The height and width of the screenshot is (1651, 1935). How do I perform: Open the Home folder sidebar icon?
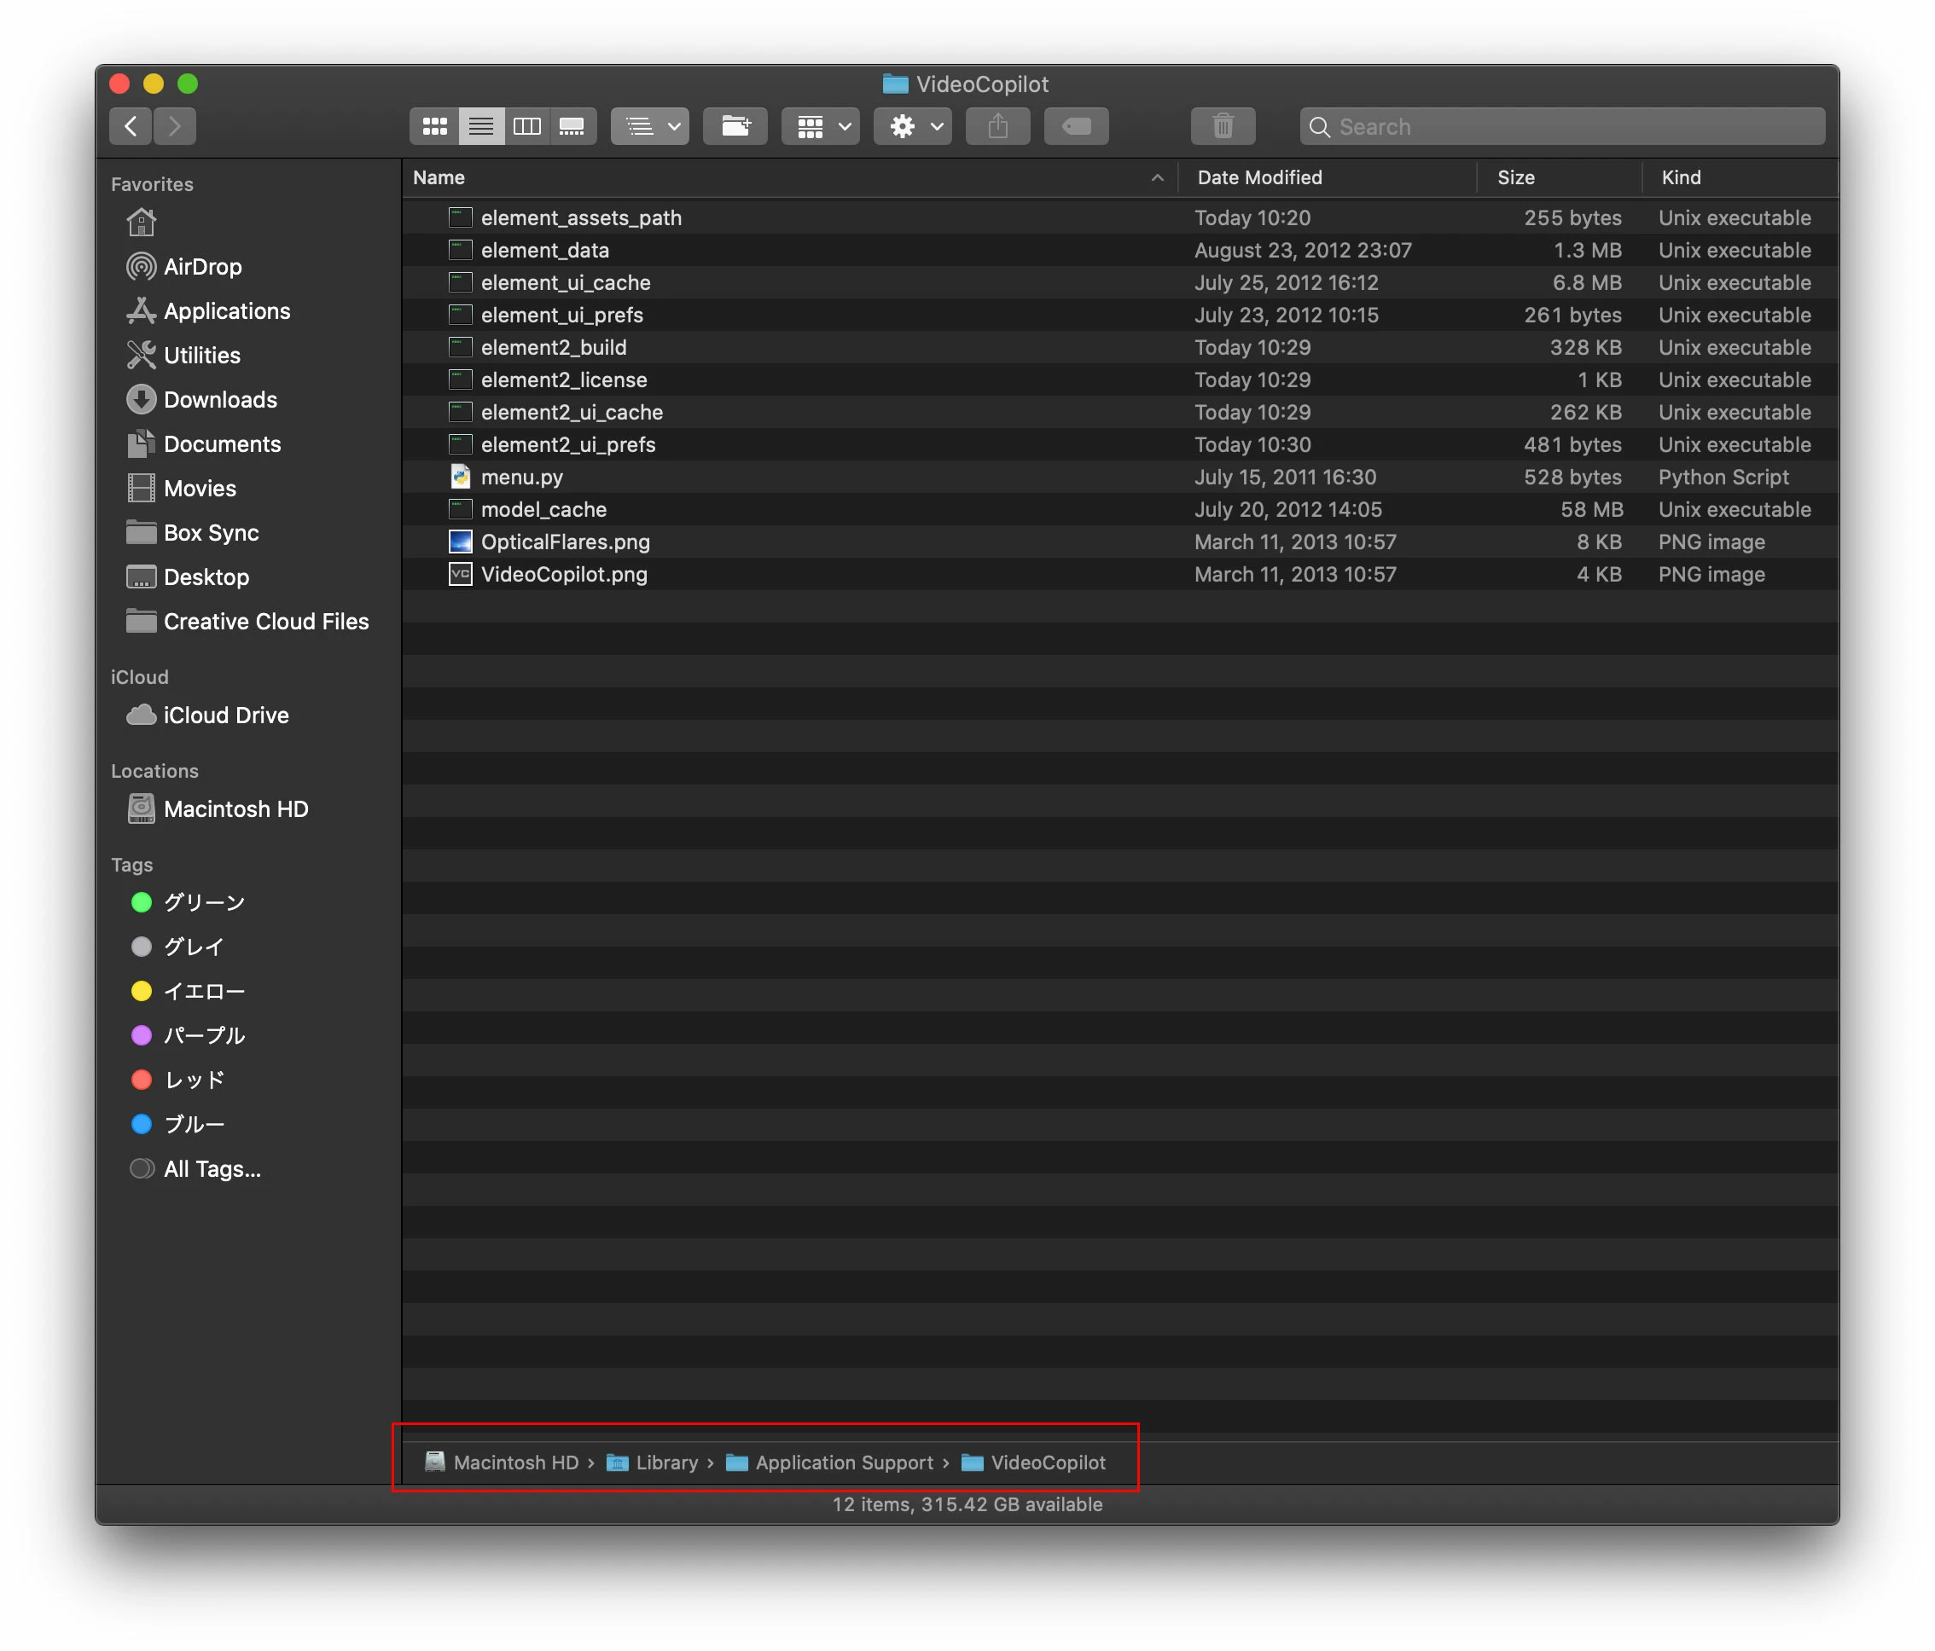[x=141, y=222]
